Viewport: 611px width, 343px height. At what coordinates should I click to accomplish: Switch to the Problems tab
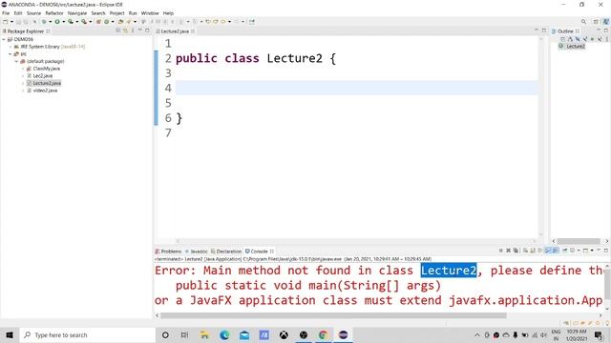click(168, 252)
